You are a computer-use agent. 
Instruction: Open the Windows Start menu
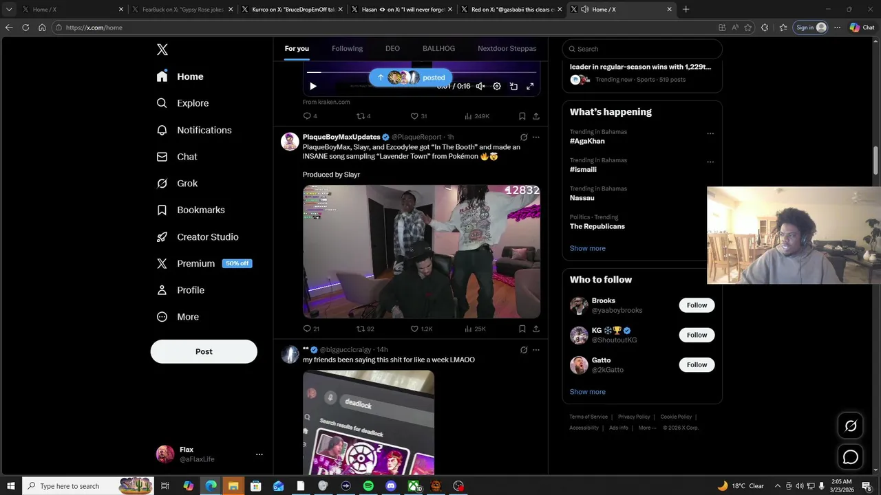10,486
